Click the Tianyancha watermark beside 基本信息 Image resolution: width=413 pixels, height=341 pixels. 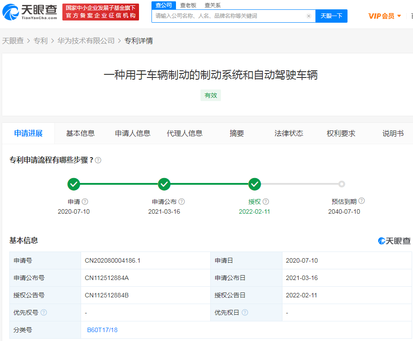click(393, 240)
